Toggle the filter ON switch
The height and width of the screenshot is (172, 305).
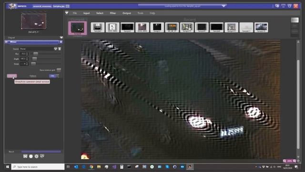[x=54, y=76]
